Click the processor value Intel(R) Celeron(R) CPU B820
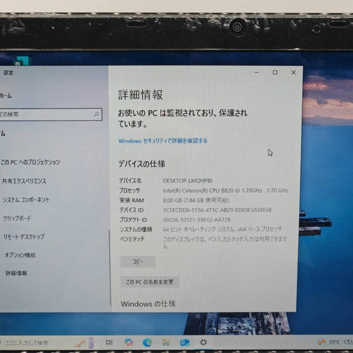Image resolution: width=353 pixels, height=353 pixels. 226,190
